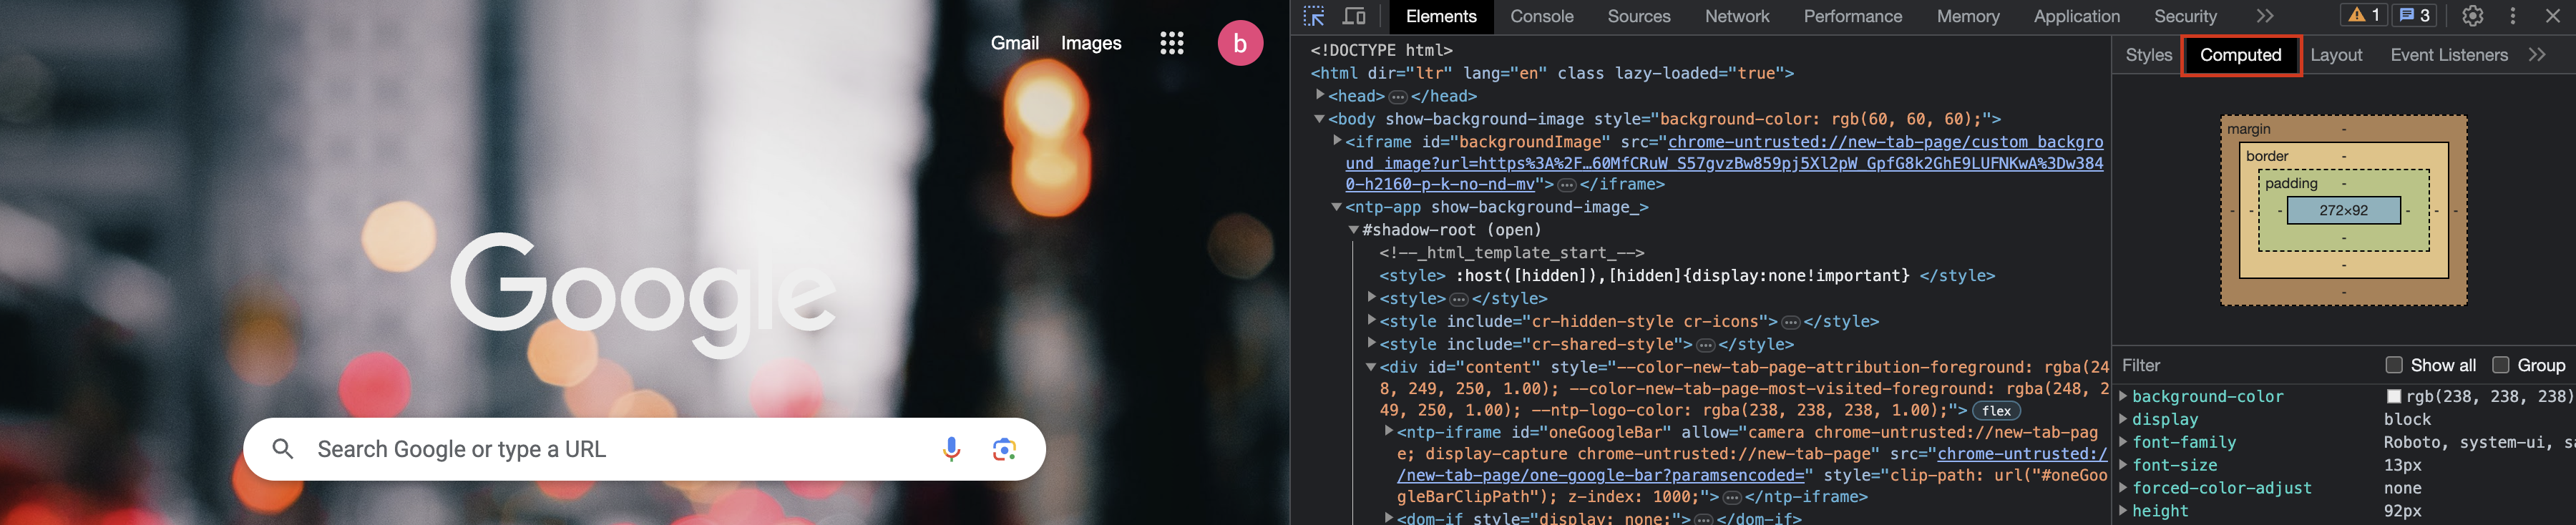The width and height of the screenshot is (2576, 525).
Task: Toggle the device toolbar icon
Action: (1354, 16)
